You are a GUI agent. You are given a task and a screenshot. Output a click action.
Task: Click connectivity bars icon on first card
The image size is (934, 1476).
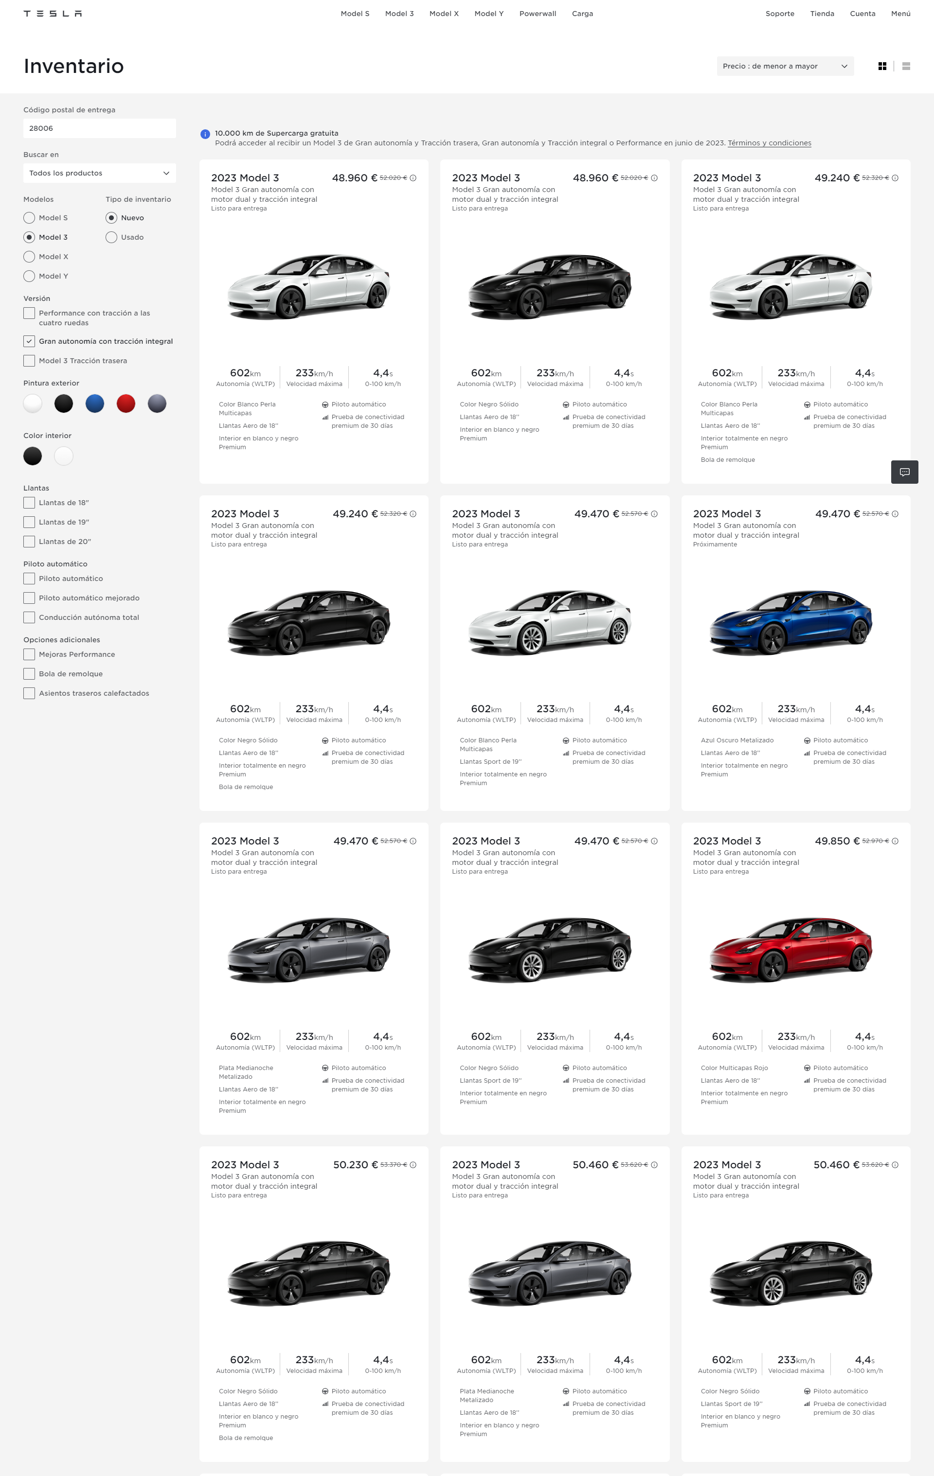pos(325,418)
